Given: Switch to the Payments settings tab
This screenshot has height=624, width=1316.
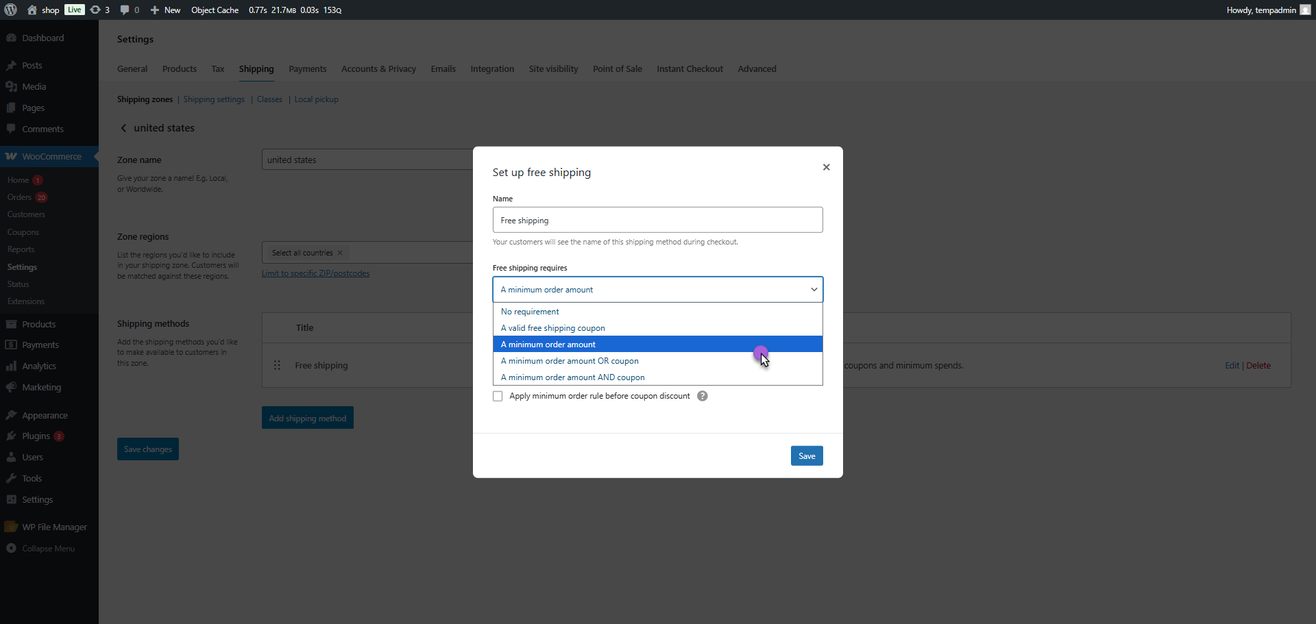Looking at the screenshot, I should click(307, 69).
